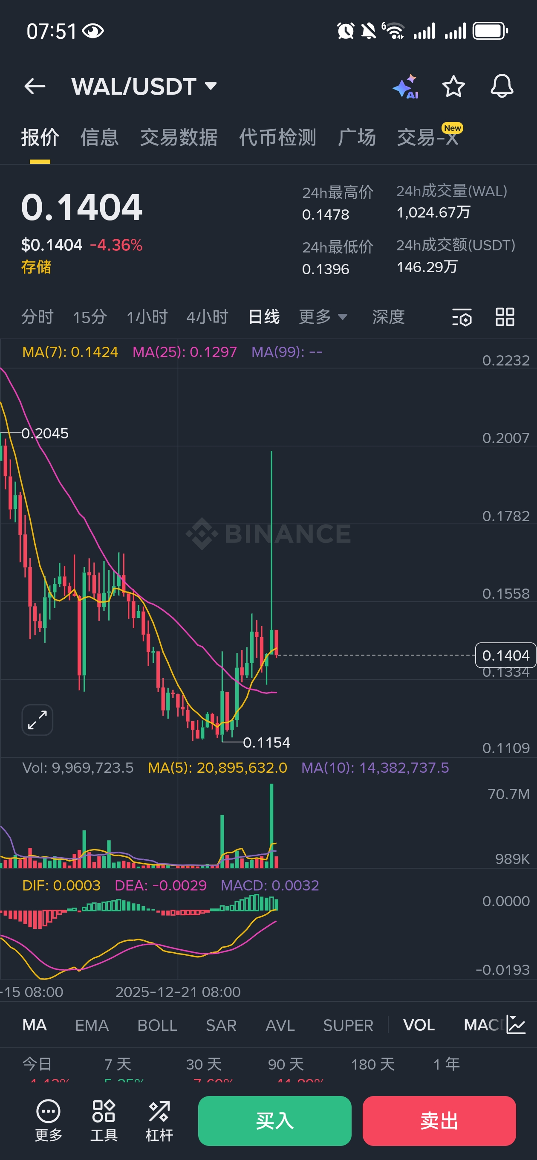
Task: Expand 更多 timeframe dropdown
Action: click(323, 317)
